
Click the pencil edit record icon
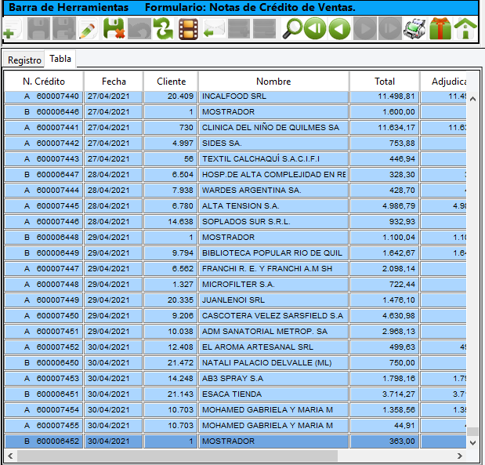coord(89,29)
